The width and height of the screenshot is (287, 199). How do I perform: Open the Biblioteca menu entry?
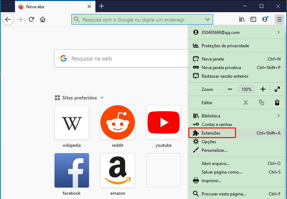(x=237, y=116)
